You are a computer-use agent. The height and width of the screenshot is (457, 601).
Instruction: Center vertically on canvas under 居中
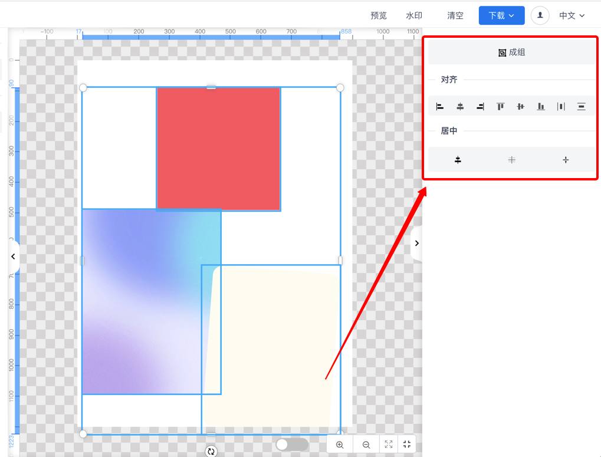pos(566,160)
